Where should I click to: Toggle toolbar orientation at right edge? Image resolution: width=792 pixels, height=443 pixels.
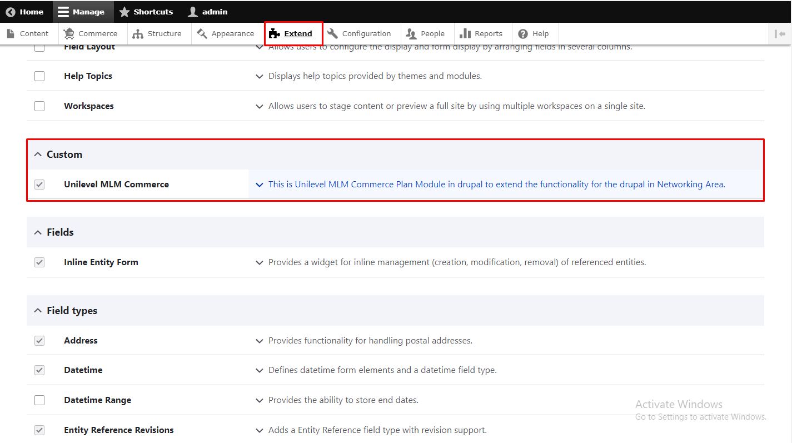click(x=780, y=34)
